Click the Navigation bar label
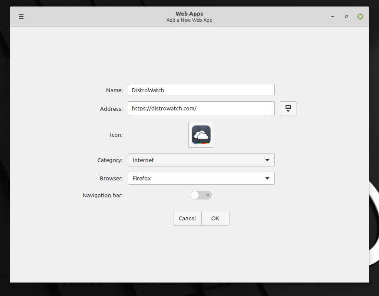Screen dimensions: 379x296 tap(103, 195)
